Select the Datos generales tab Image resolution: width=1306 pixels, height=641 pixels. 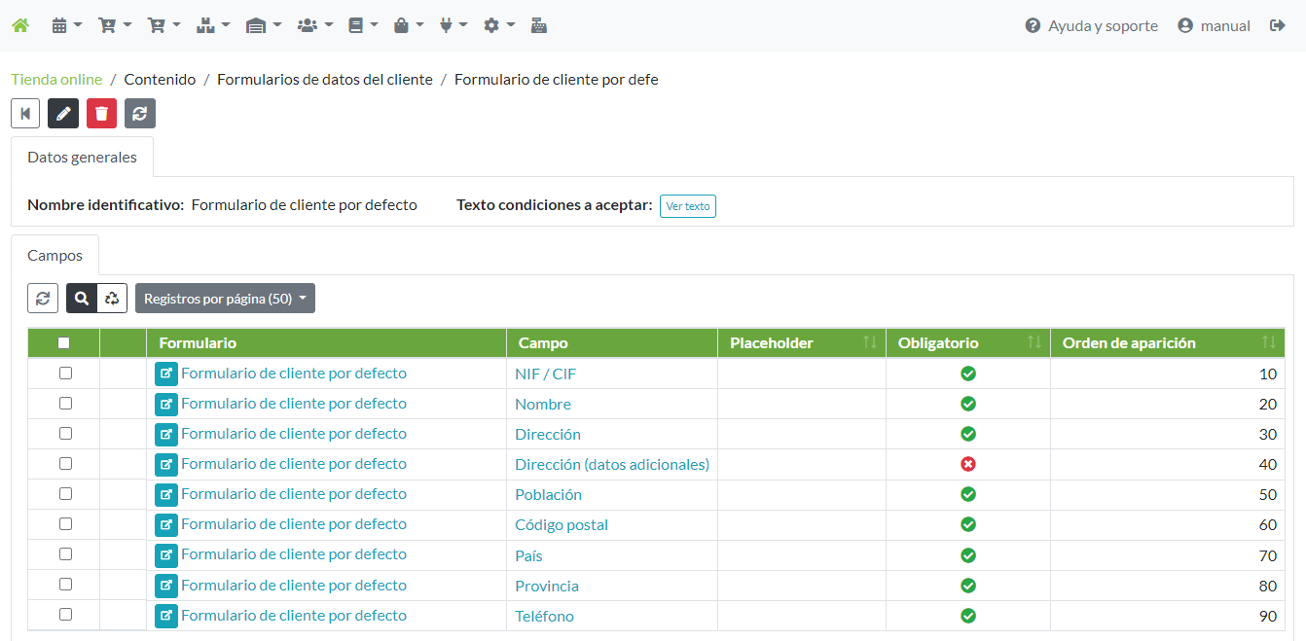(x=83, y=158)
